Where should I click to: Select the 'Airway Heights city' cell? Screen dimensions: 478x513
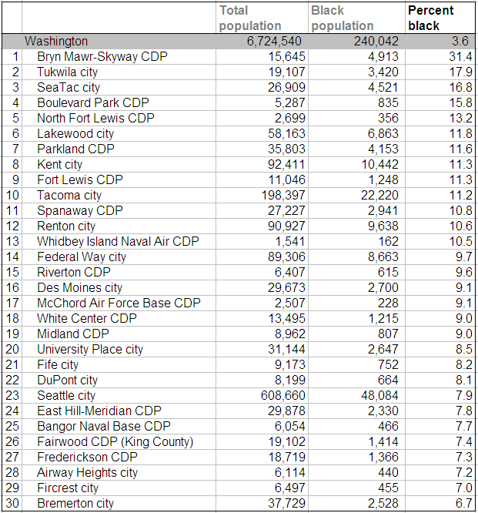pyautogui.click(x=119, y=472)
